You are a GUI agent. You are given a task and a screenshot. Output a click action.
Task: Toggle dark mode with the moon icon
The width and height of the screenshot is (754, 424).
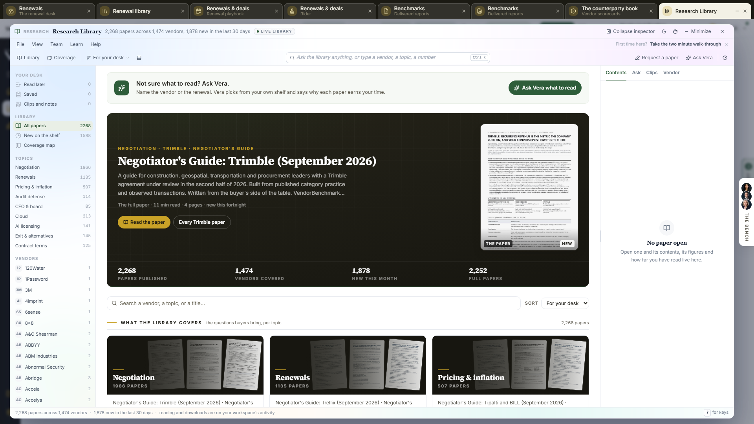tap(664, 31)
